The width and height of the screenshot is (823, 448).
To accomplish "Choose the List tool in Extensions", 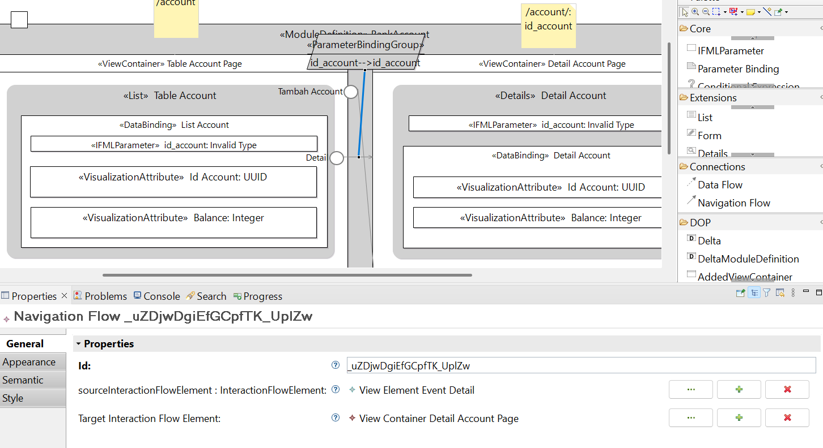I will point(699,117).
